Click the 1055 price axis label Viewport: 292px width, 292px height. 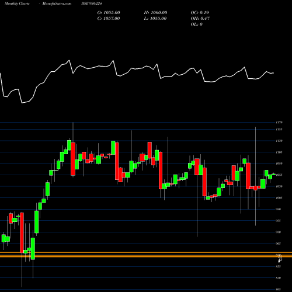[x=279, y=175]
